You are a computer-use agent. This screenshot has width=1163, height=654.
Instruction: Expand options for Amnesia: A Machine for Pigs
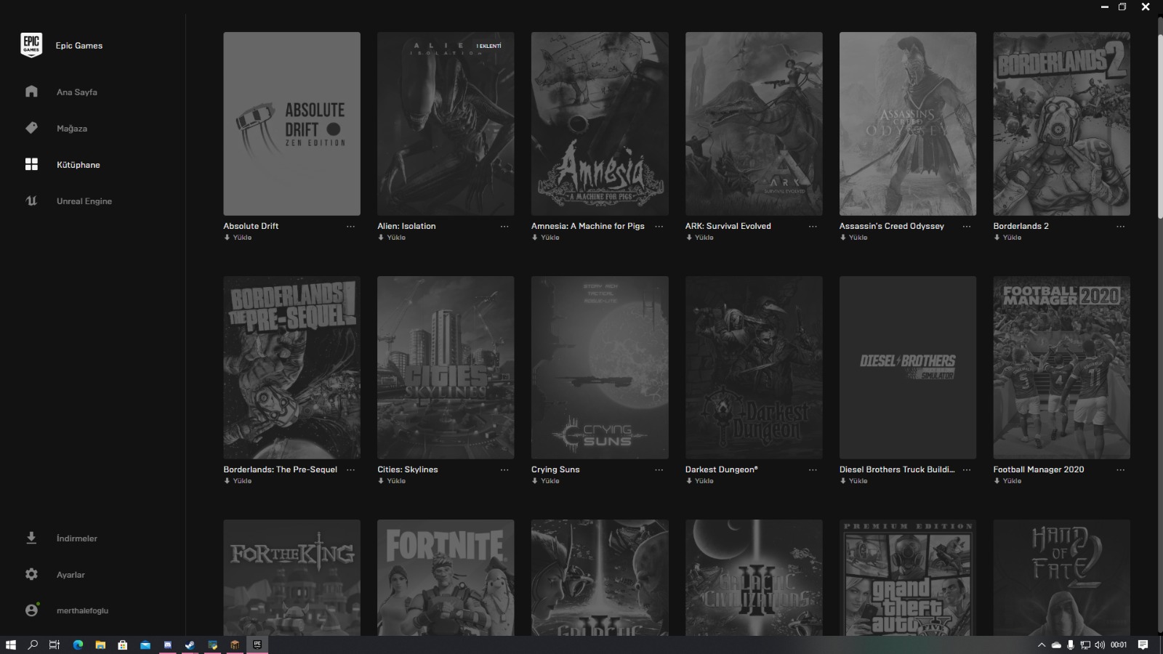[659, 226]
